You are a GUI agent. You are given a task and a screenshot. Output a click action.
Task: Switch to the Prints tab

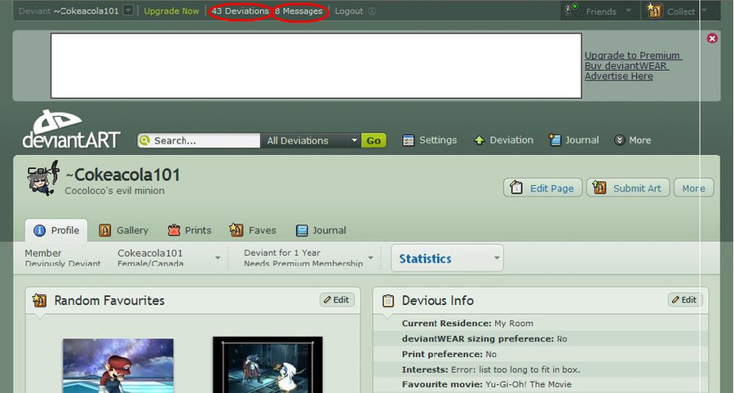(189, 230)
